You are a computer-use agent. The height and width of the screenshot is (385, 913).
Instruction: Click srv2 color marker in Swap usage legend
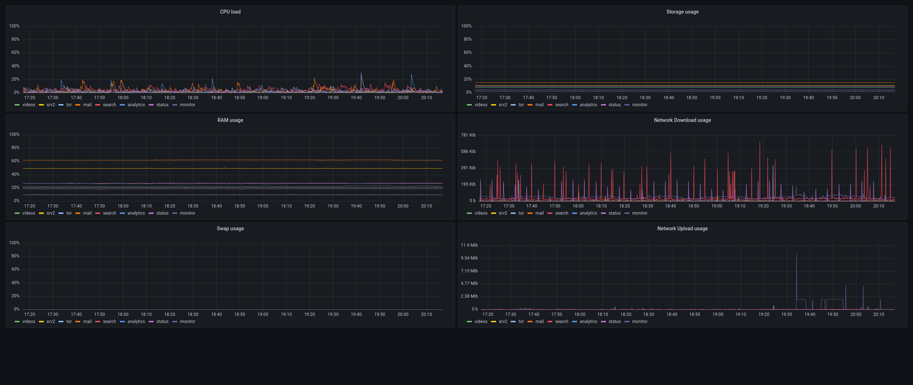(41, 322)
